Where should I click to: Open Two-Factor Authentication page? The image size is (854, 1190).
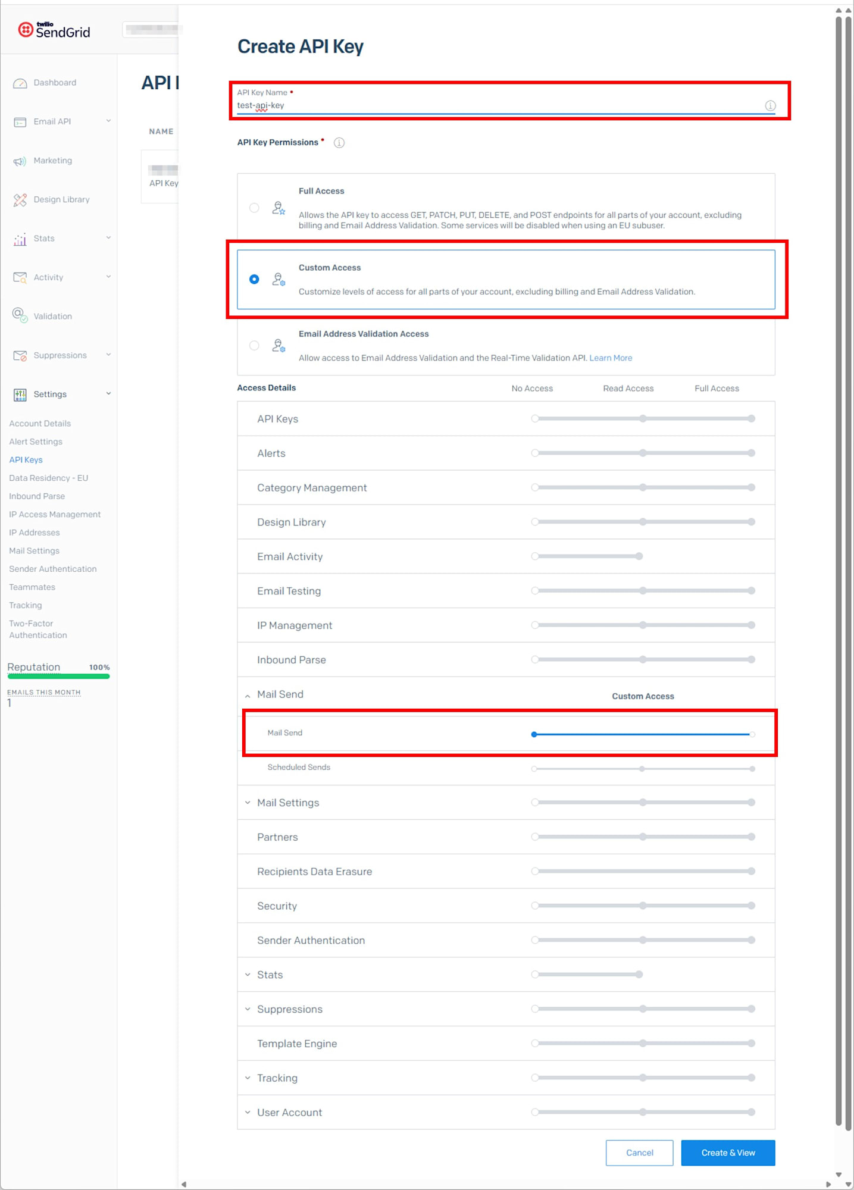[x=38, y=630]
